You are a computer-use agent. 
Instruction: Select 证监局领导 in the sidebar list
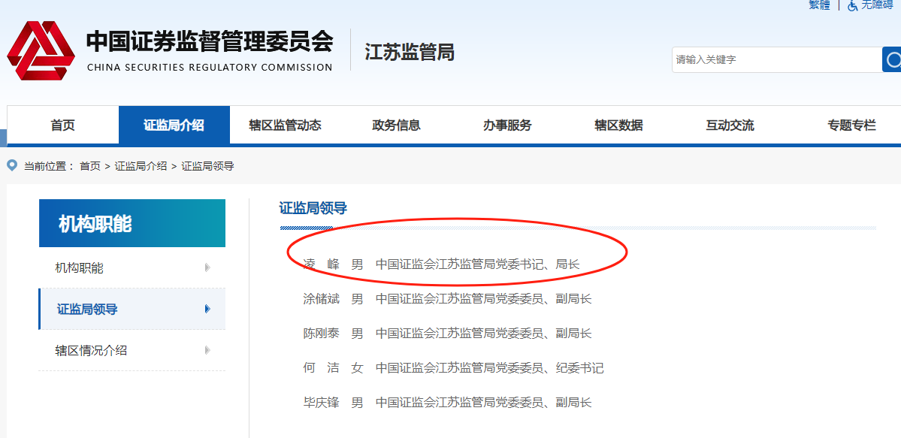tap(132, 310)
